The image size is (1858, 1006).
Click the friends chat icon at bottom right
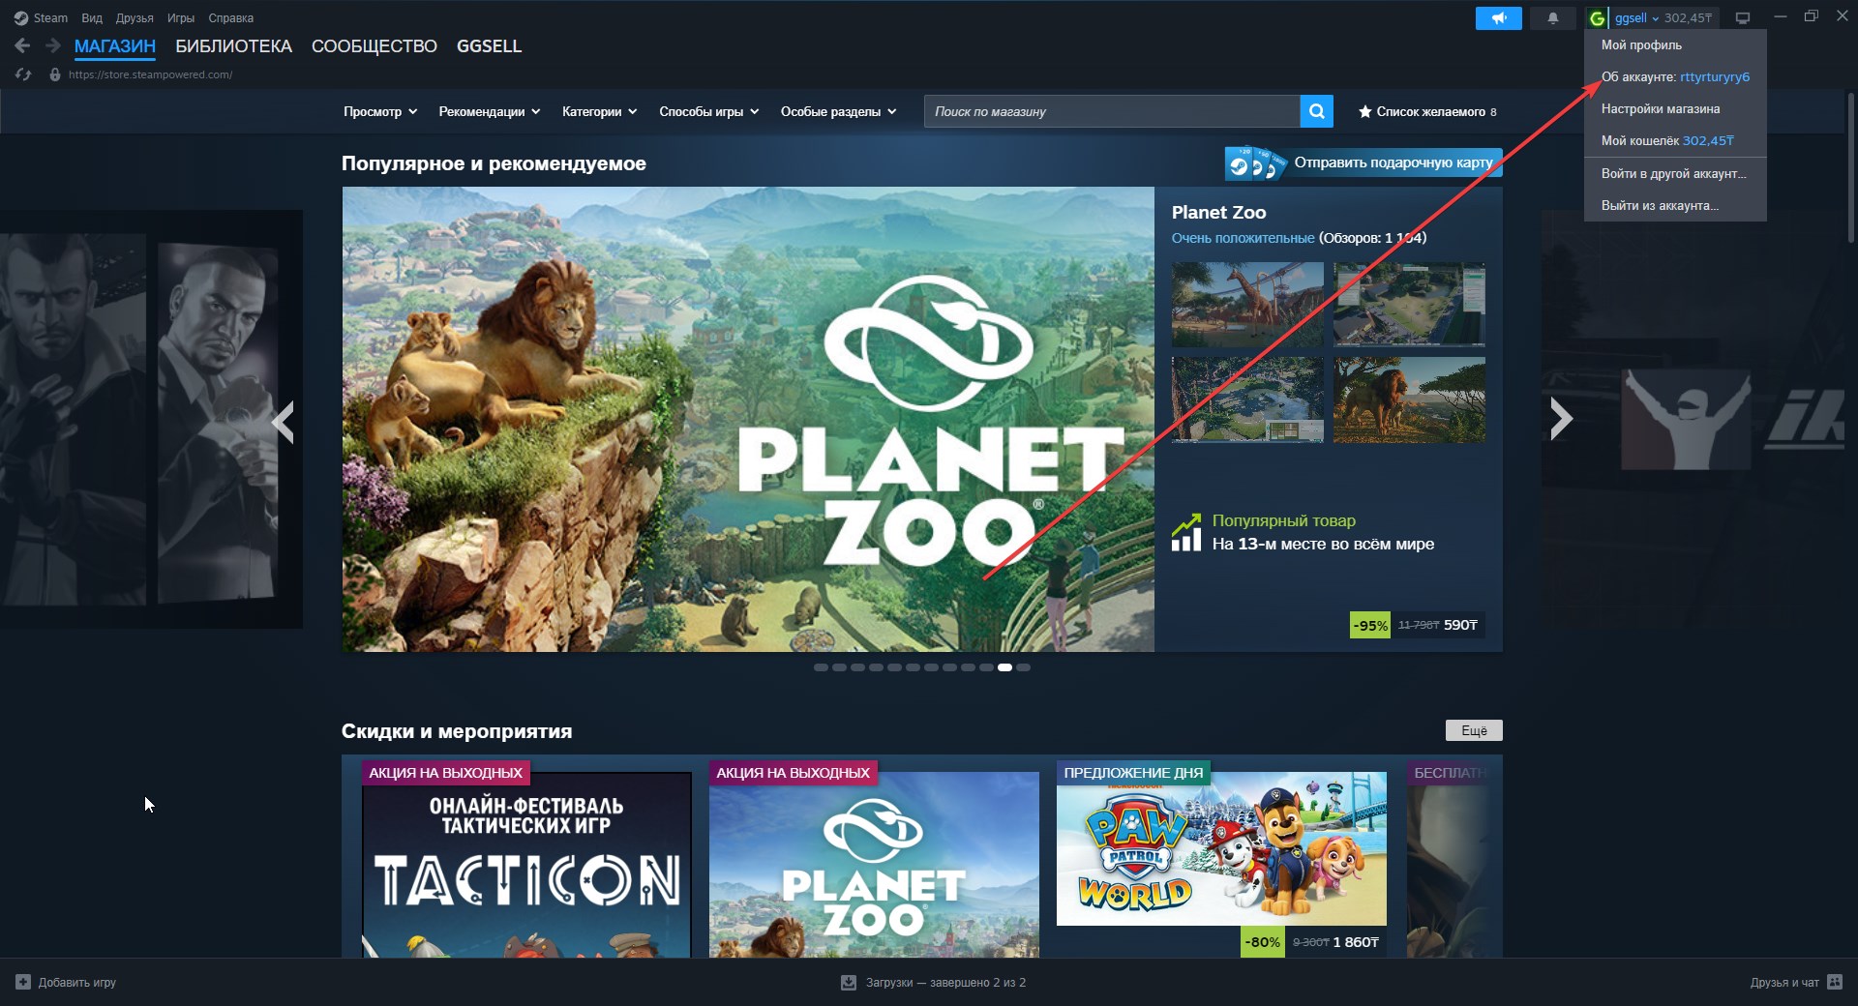[x=1835, y=982]
